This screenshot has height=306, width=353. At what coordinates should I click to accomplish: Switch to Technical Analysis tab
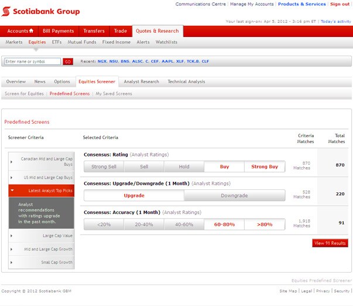186,81
